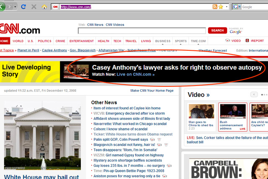This screenshot has height=179, width=268.
Task: Play Bush commencement address live video
Action: click(x=233, y=117)
